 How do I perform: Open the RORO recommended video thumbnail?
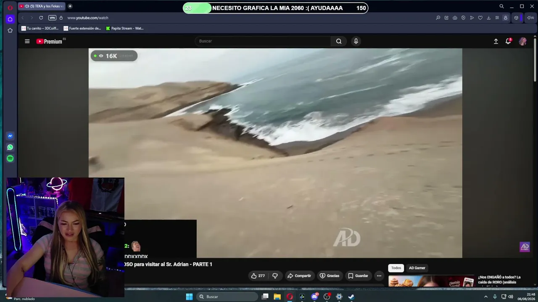(x=431, y=281)
